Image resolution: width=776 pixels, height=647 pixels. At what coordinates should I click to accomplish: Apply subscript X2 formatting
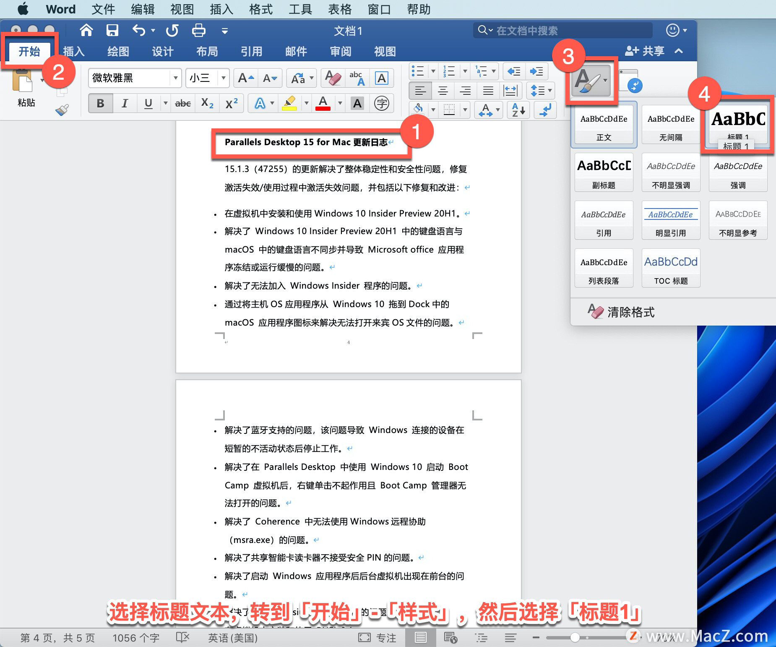coord(207,103)
